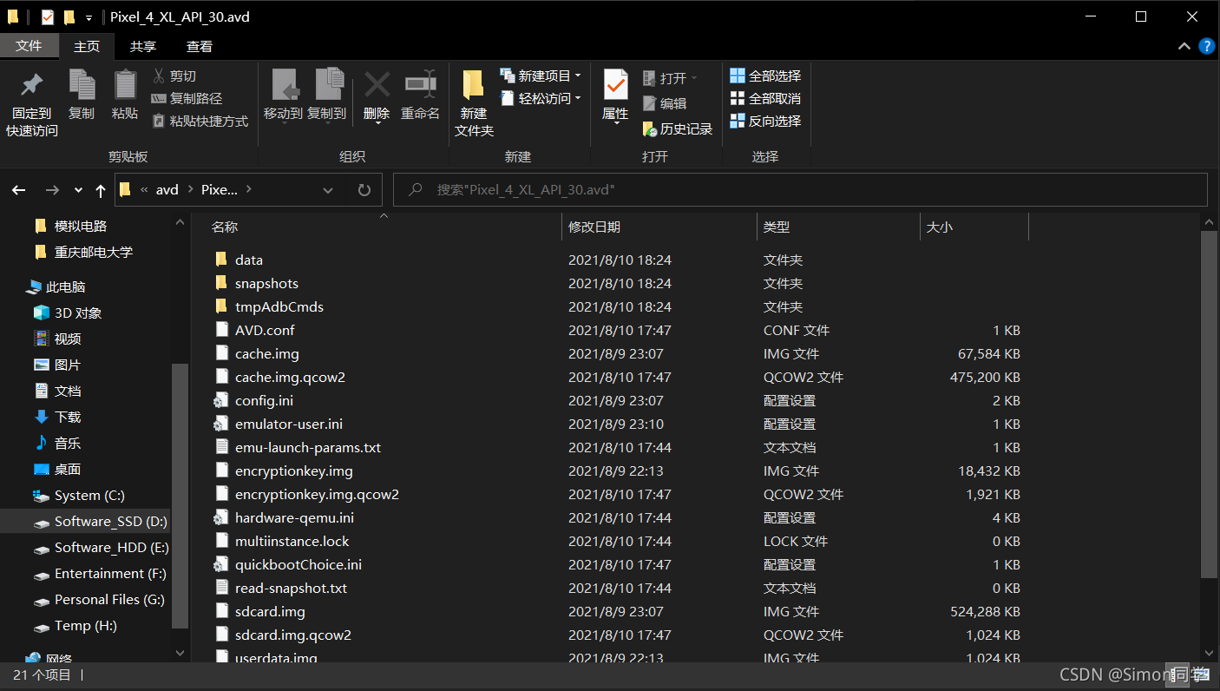Viewport: 1220px width, 691px height.
Task: Click the Edit (编辑) command
Action: coord(665,103)
